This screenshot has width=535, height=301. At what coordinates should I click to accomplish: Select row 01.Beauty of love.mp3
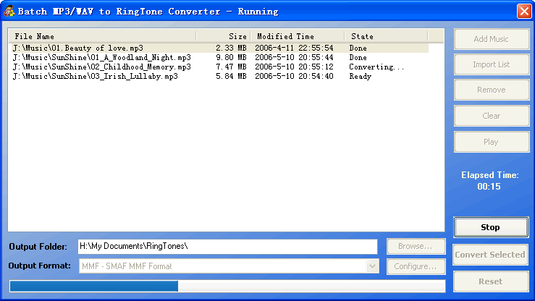(x=219, y=48)
